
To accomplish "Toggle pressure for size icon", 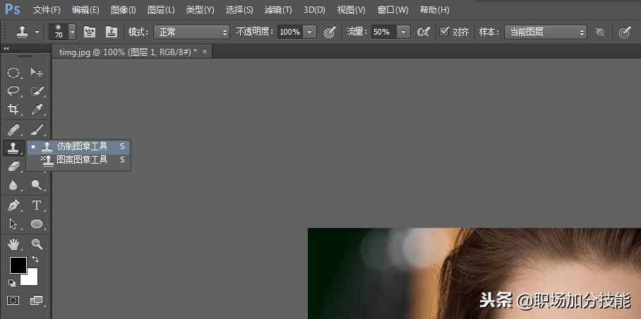I will click(625, 32).
